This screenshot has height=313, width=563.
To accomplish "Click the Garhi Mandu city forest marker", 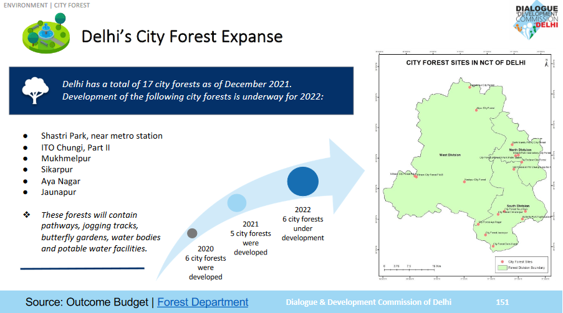I will point(512,144).
